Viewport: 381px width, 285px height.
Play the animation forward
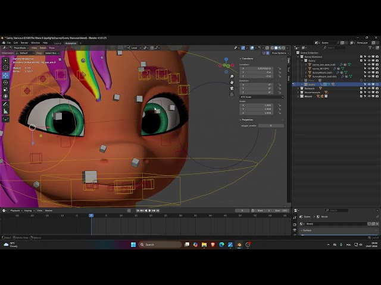pyautogui.click(x=149, y=211)
